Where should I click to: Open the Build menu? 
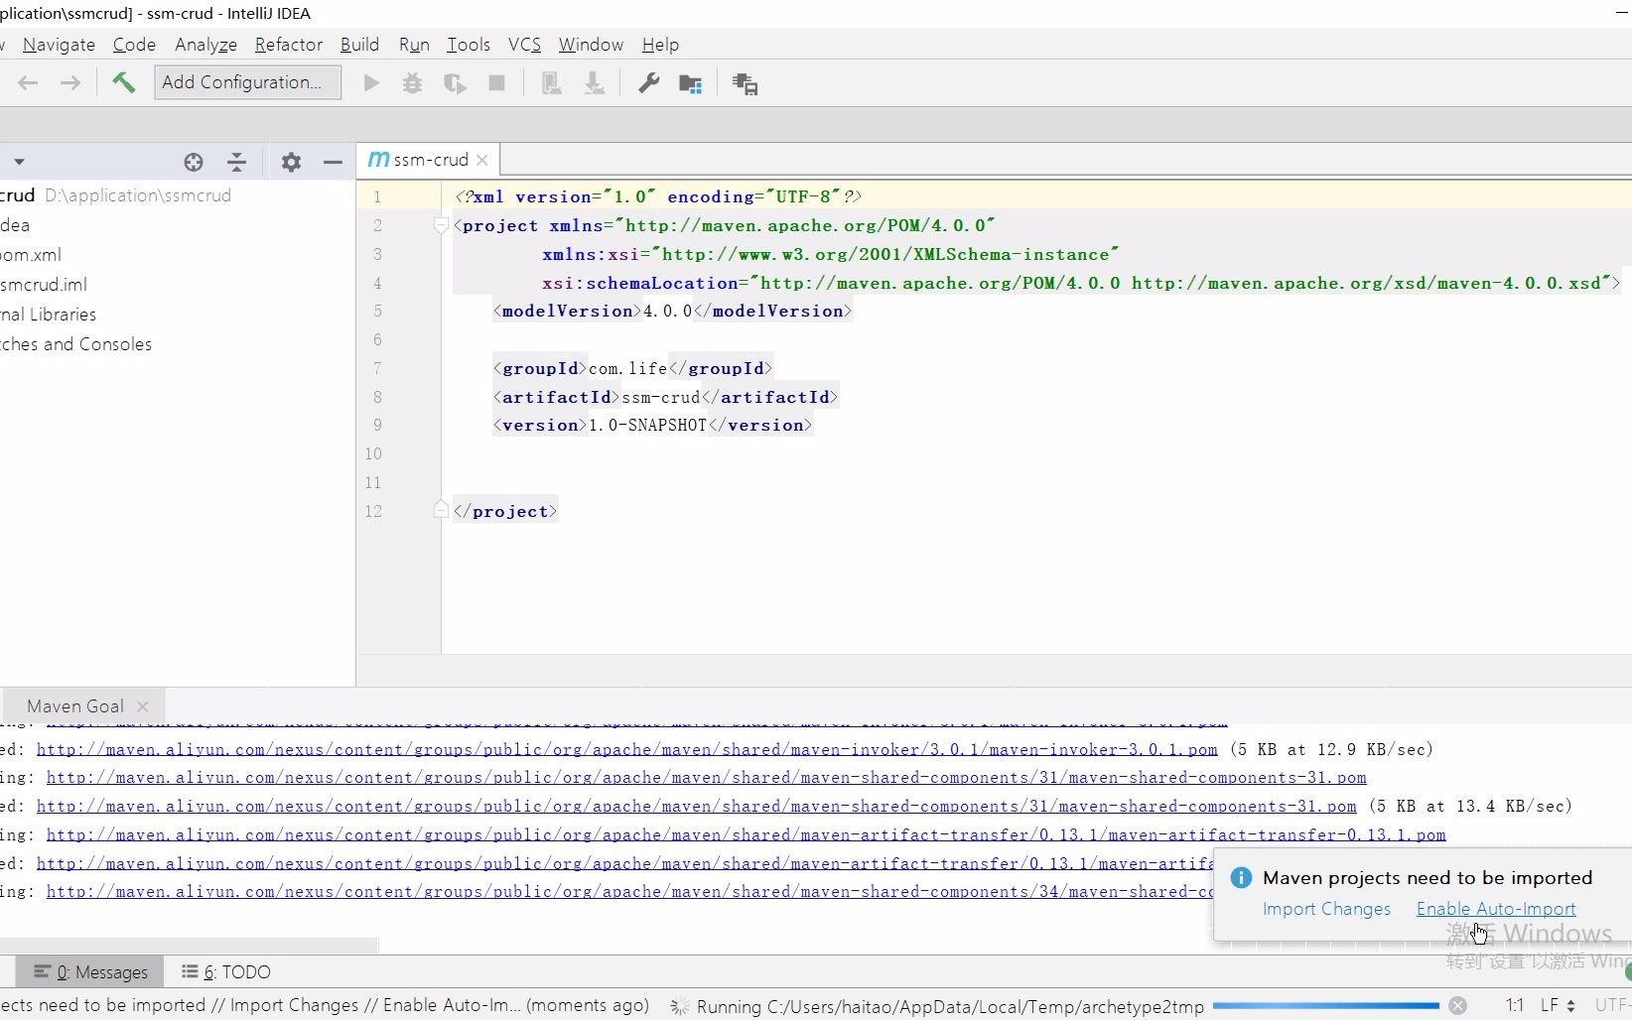click(359, 45)
